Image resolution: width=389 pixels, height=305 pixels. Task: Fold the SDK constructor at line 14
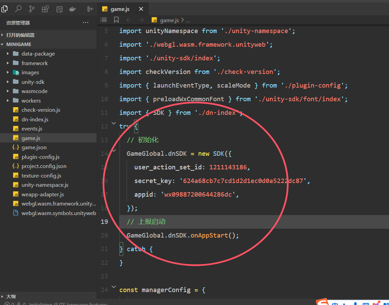114,150
